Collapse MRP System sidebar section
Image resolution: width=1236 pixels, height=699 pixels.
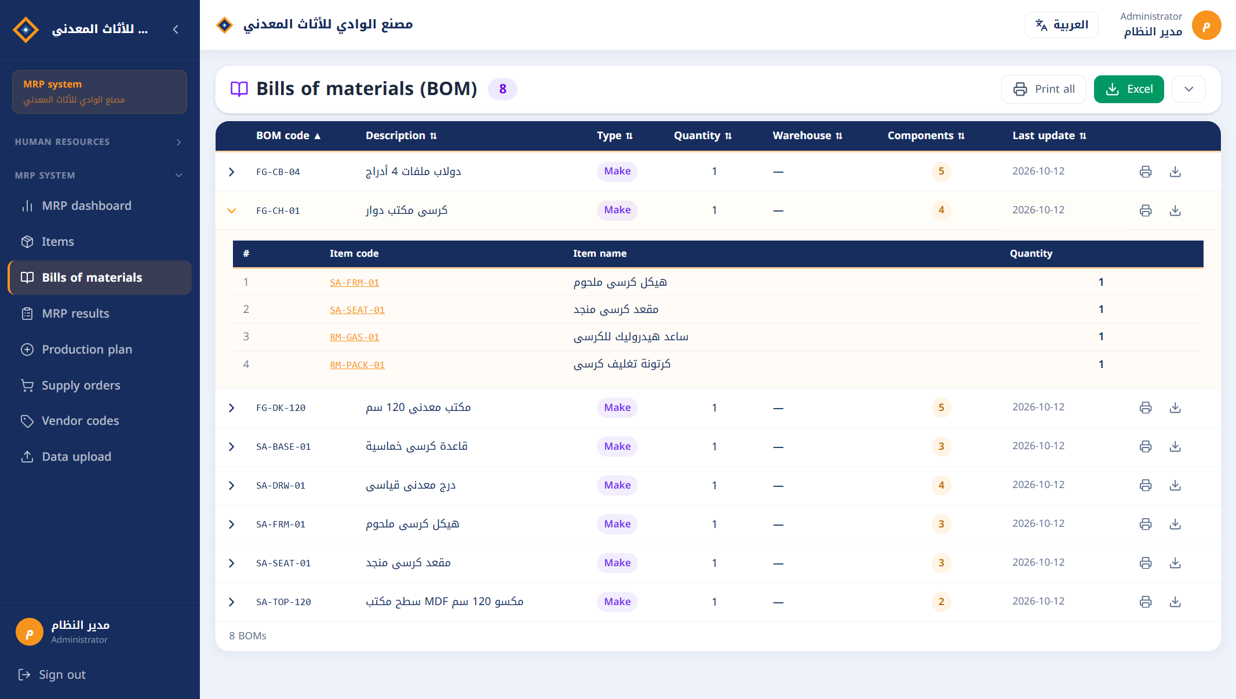(x=99, y=176)
